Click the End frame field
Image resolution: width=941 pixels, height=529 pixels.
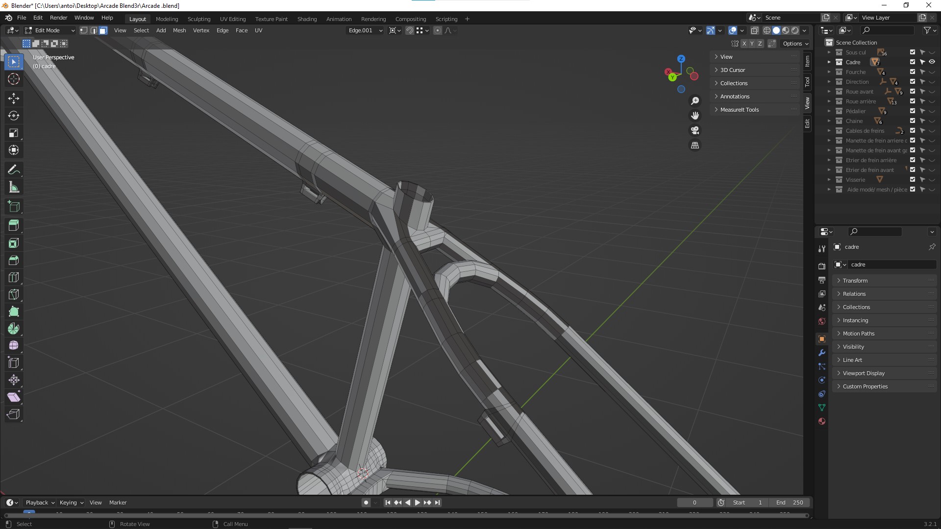tap(790, 503)
